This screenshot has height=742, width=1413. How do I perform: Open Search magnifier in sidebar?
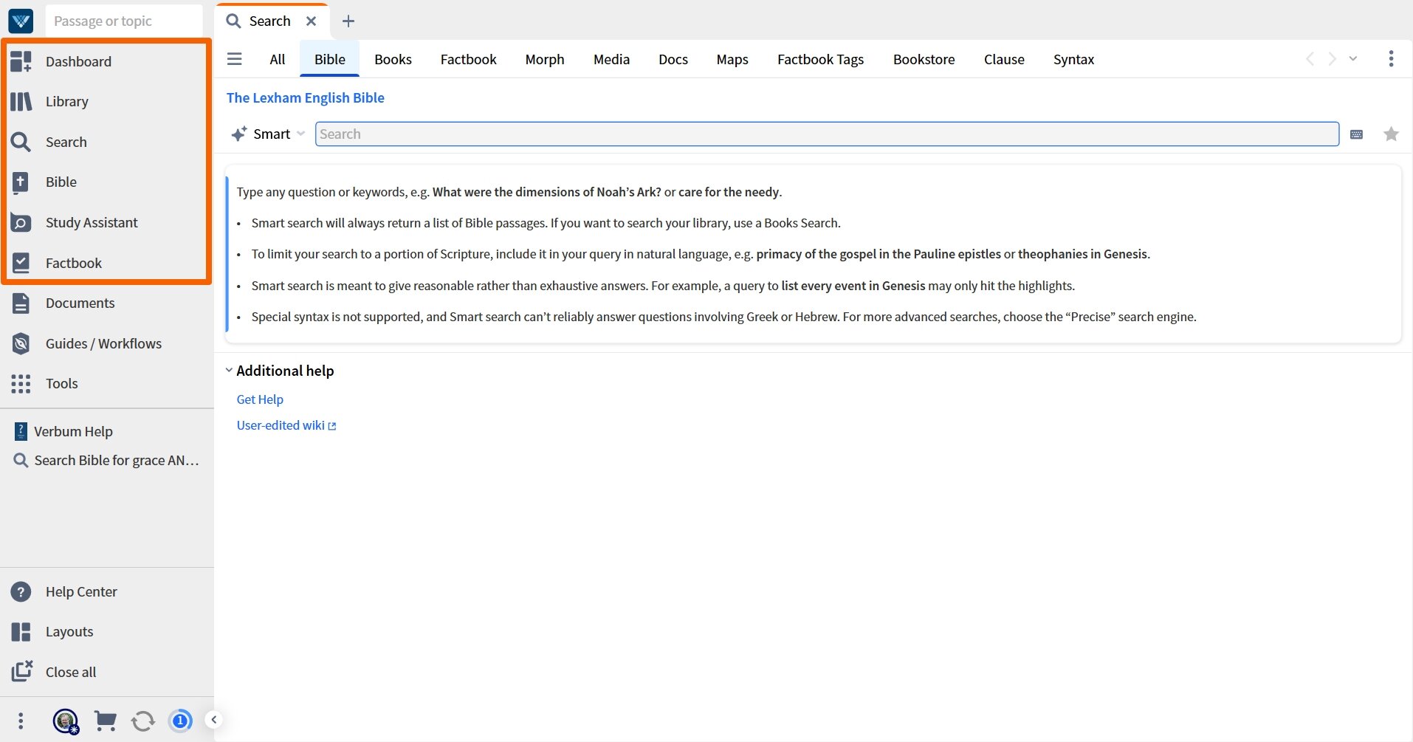(x=21, y=142)
